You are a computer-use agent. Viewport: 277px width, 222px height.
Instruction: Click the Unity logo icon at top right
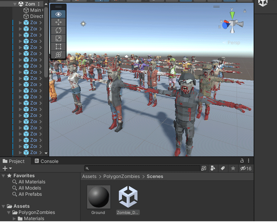tap(263, 3)
